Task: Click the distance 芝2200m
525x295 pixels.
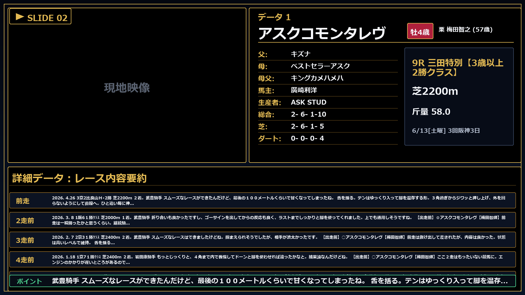Action: click(x=435, y=91)
